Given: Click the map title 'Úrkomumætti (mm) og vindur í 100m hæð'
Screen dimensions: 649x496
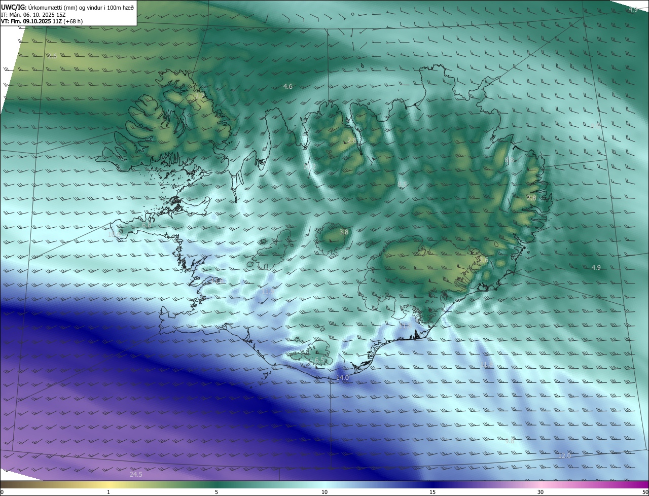Looking at the screenshot, I should [x=81, y=7].
